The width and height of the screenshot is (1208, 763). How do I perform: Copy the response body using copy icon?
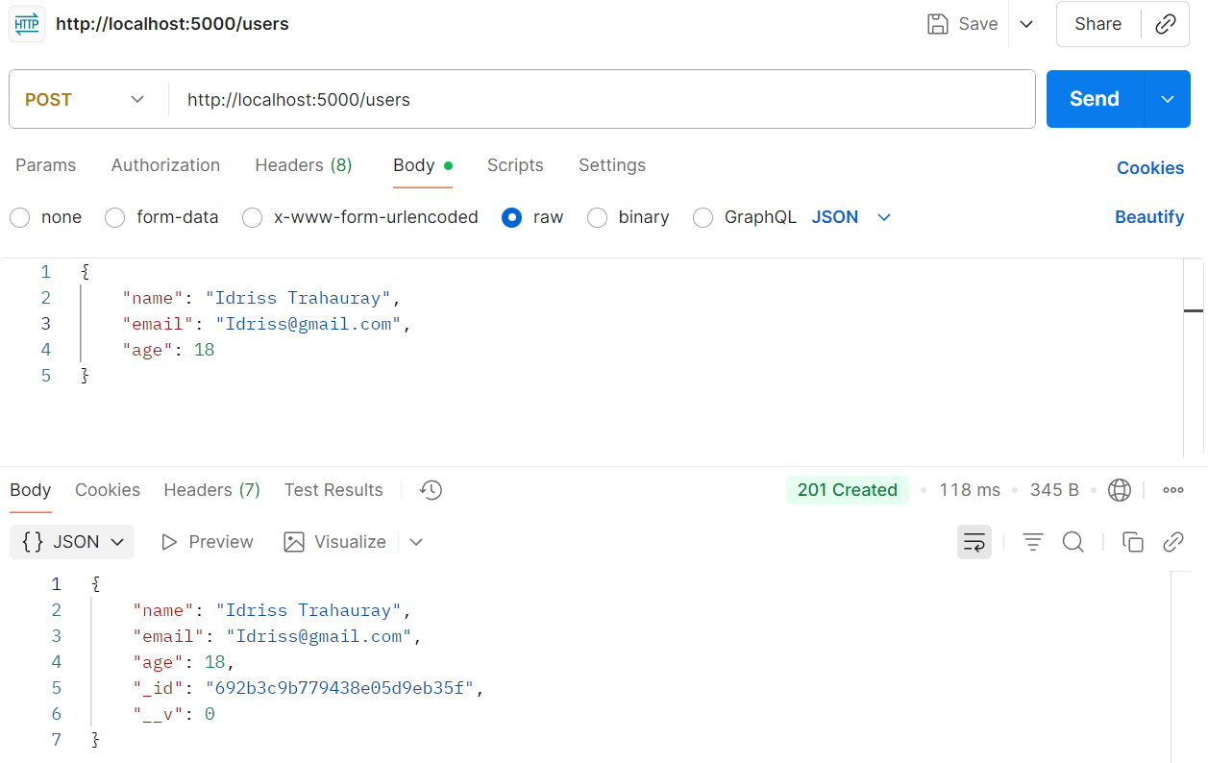(x=1133, y=542)
